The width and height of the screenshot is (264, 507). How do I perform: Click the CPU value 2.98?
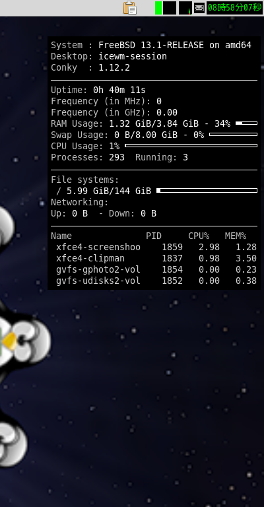209,248
